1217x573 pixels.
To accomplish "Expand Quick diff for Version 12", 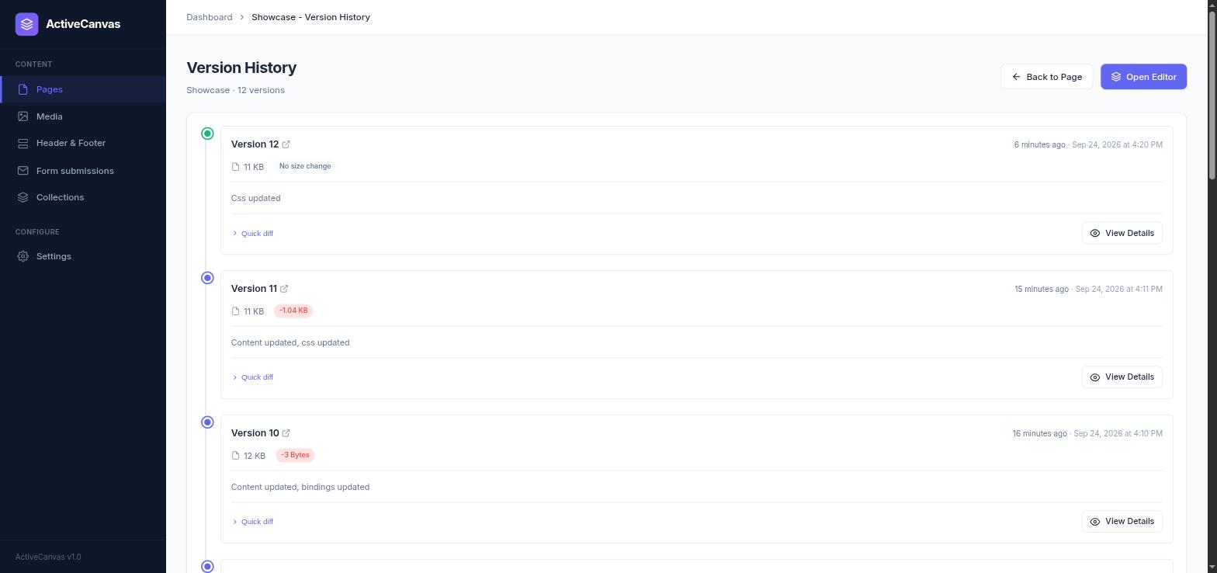I will click(253, 233).
